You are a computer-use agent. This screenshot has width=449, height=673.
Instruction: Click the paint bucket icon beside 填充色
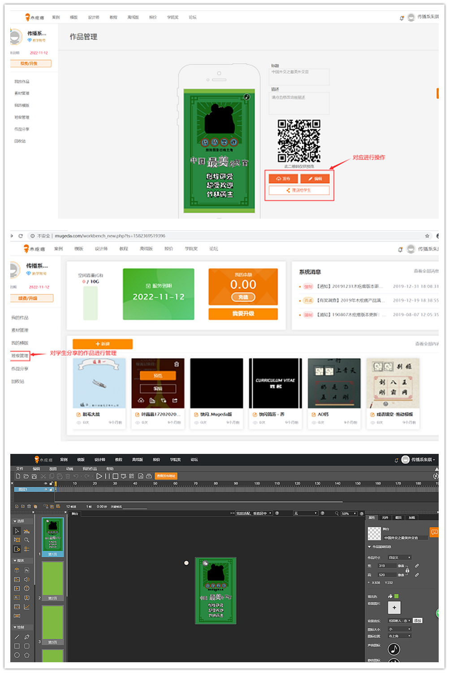pyautogui.click(x=390, y=596)
